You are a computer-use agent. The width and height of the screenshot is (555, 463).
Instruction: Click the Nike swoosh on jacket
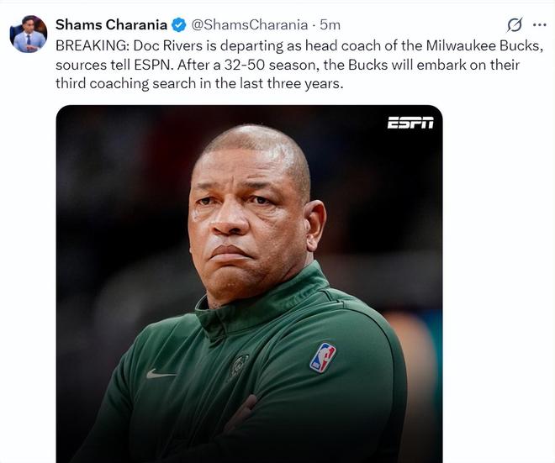tap(161, 374)
